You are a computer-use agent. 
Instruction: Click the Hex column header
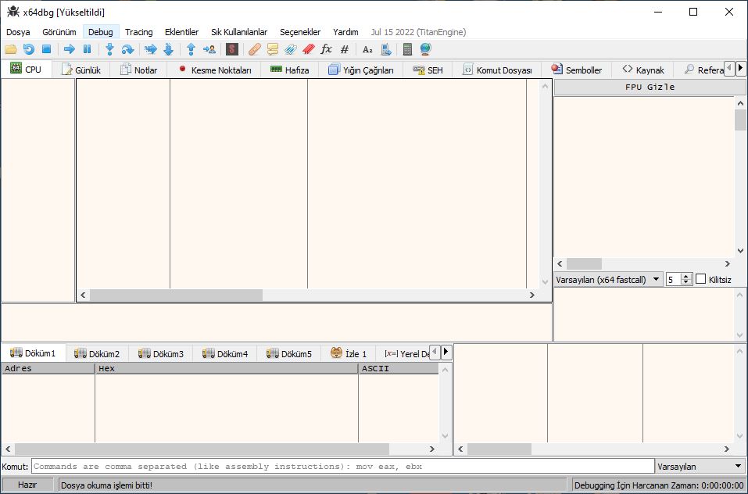226,368
